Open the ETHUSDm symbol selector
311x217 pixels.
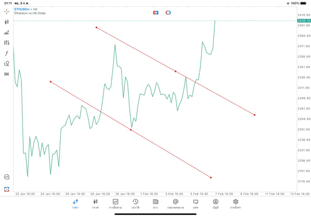22,9
